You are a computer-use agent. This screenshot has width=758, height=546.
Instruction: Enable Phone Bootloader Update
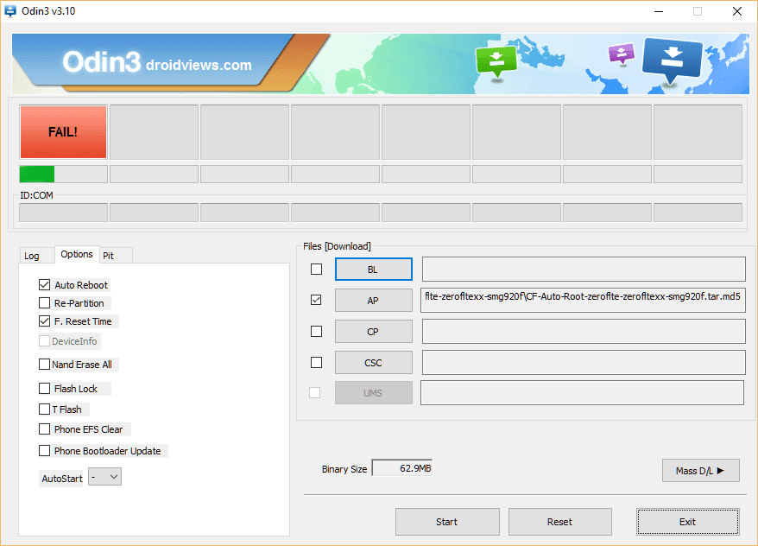45,451
